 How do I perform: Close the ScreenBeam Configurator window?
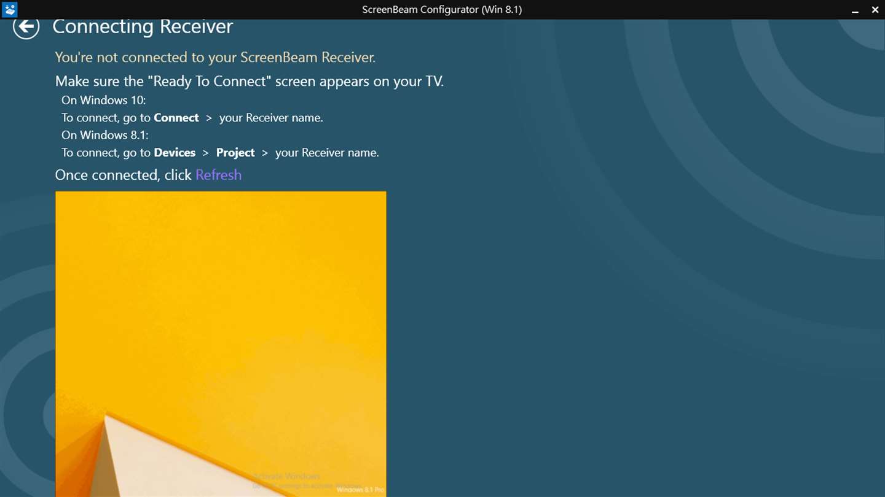[x=875, y=10]
